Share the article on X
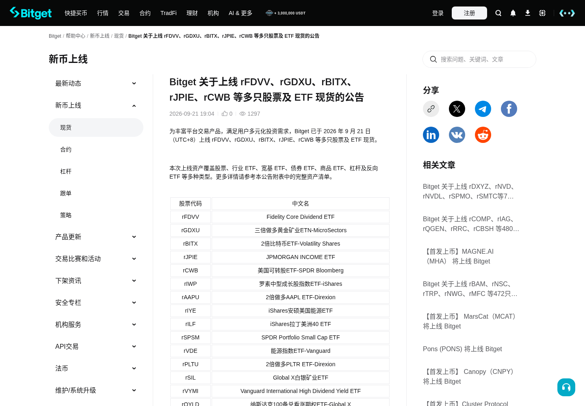 (x=457, y=109)
